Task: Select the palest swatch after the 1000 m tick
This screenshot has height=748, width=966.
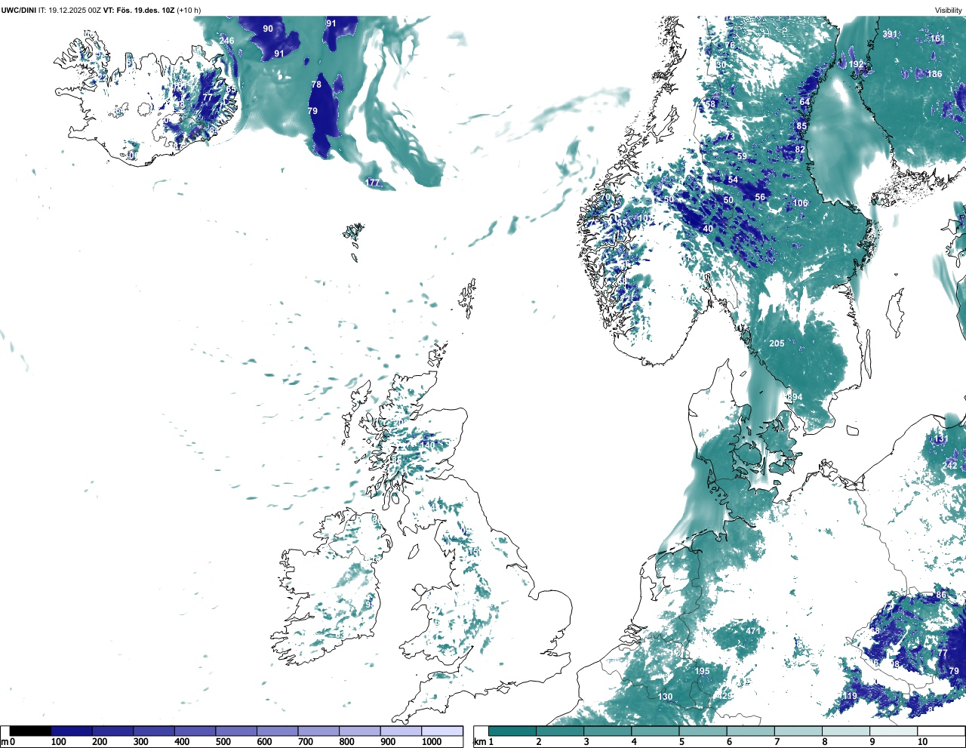Action: (441, 731)
